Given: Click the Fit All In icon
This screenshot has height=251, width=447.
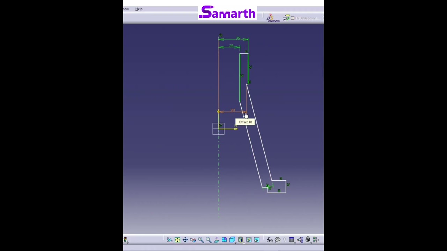Looking at the screenshot, I should (177, 240).
